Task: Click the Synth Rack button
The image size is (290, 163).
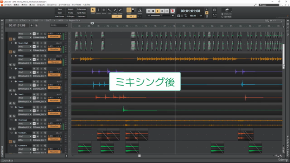Action: [82, 13]
